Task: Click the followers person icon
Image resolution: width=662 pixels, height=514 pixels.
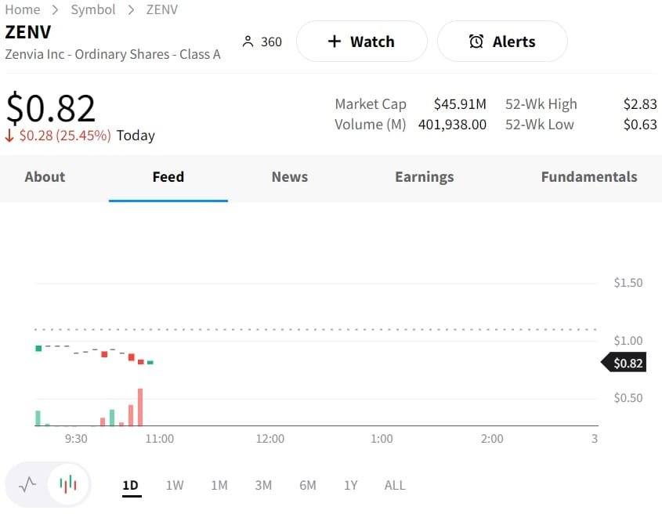Action: (x=248, y=42)
